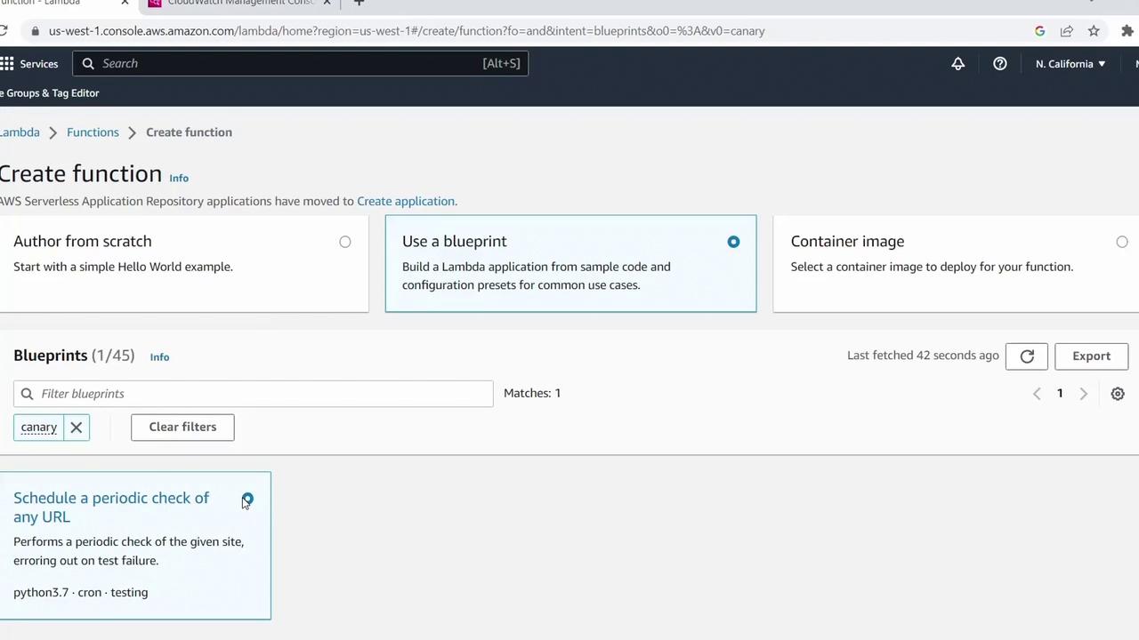Select the periodic URL check blueprint radio
1139x640 pixels.
[x=247, y=500]
